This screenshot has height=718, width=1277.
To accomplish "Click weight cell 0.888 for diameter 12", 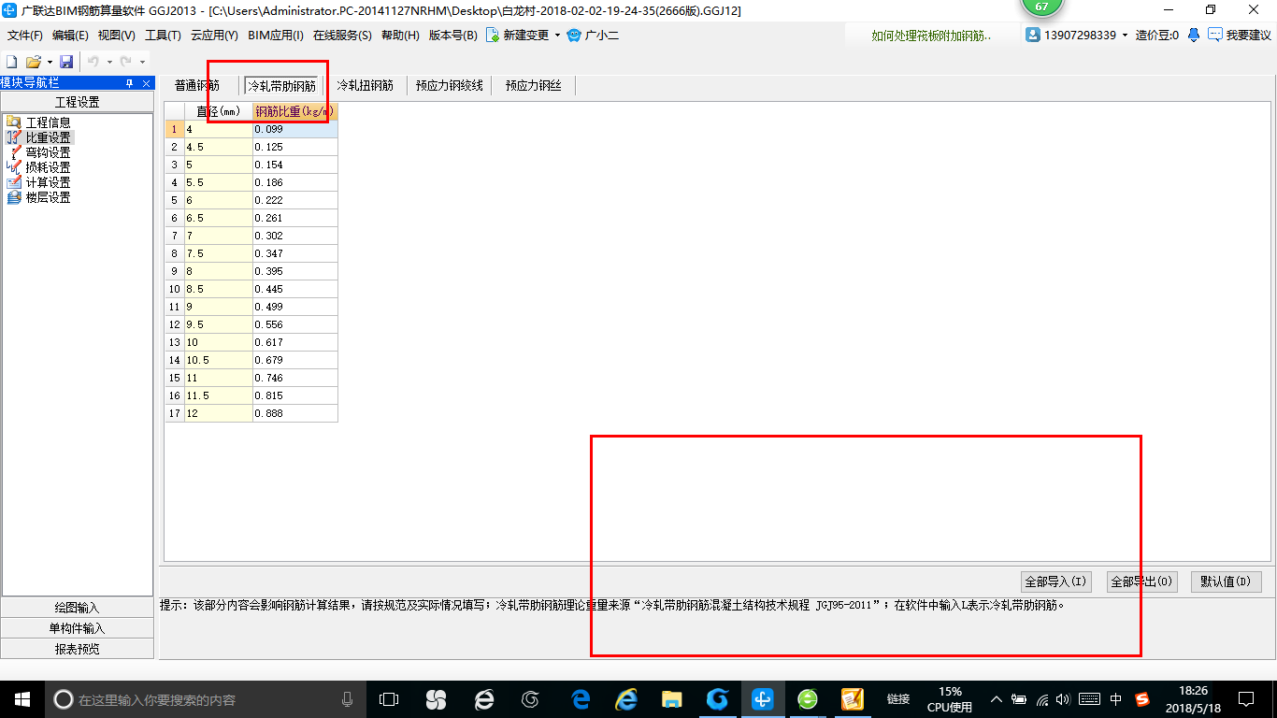I will click(295, 413).
